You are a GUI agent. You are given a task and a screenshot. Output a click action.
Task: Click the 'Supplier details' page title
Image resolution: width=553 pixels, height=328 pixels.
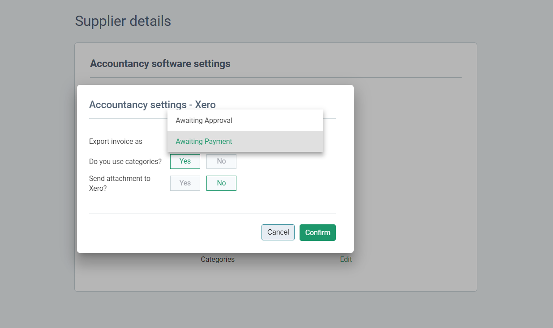tap(123, 21)
